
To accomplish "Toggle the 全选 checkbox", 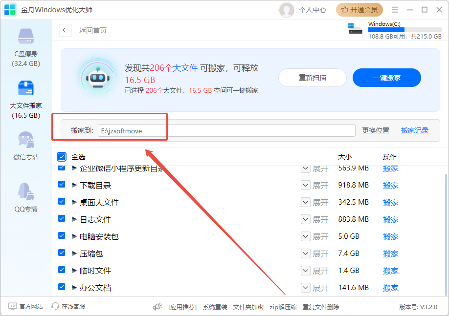I will tap(62, 157).
